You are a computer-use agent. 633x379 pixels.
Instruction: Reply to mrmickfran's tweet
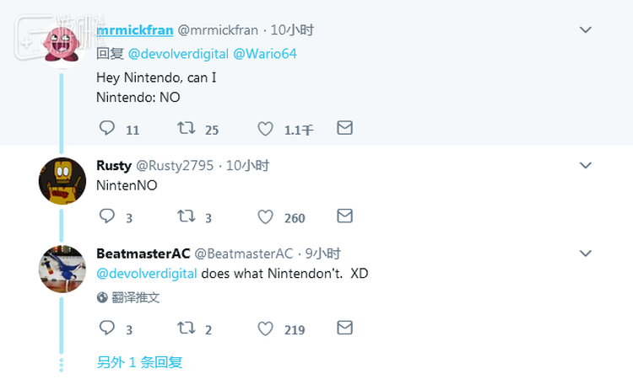(107, 129)
